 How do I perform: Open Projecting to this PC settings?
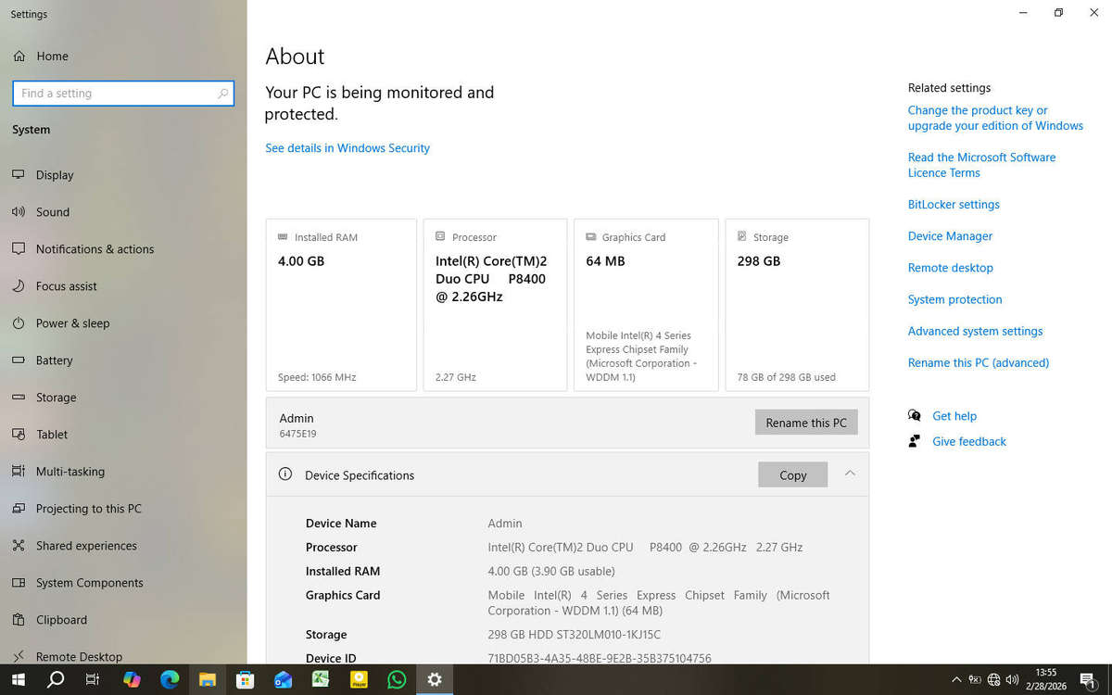88,509
